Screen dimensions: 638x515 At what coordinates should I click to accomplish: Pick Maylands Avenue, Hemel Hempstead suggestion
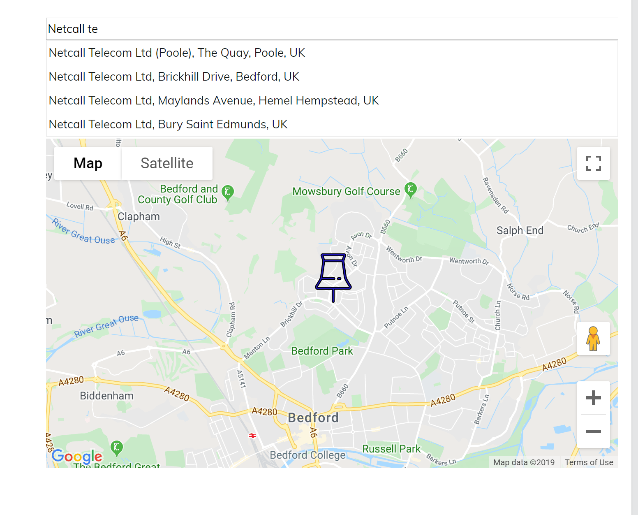click(x=214, y=100)
